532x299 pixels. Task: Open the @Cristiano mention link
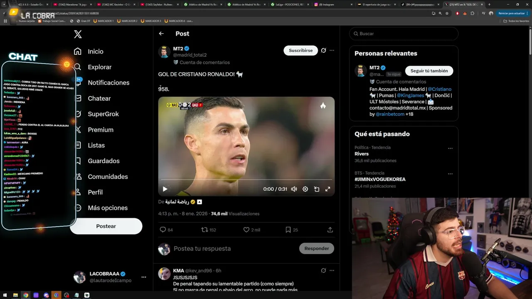439,89
